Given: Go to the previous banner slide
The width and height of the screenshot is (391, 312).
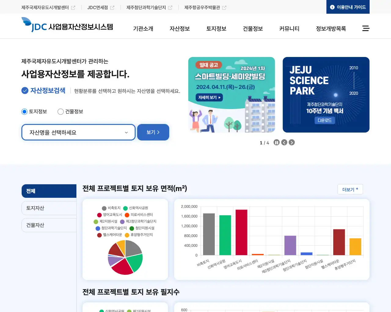Looking at the screenshot, I should pyautogui.click(x=284, y=142).
